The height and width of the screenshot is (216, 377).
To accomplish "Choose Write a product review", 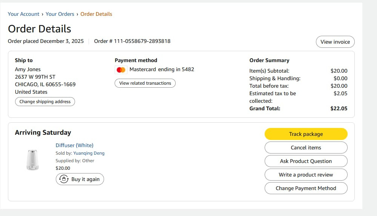I will 306,175.
